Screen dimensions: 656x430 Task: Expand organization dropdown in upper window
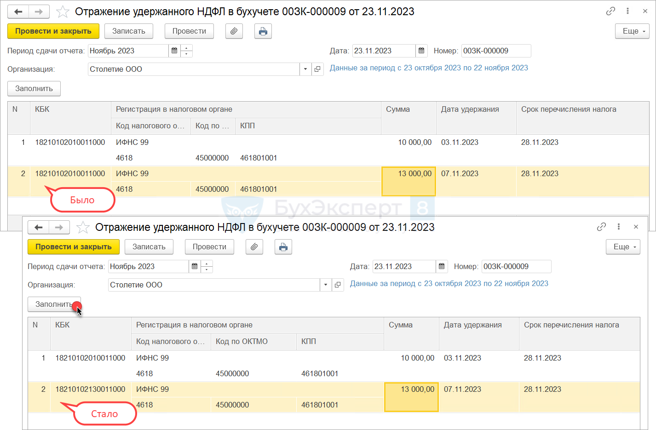click(306, 69)
